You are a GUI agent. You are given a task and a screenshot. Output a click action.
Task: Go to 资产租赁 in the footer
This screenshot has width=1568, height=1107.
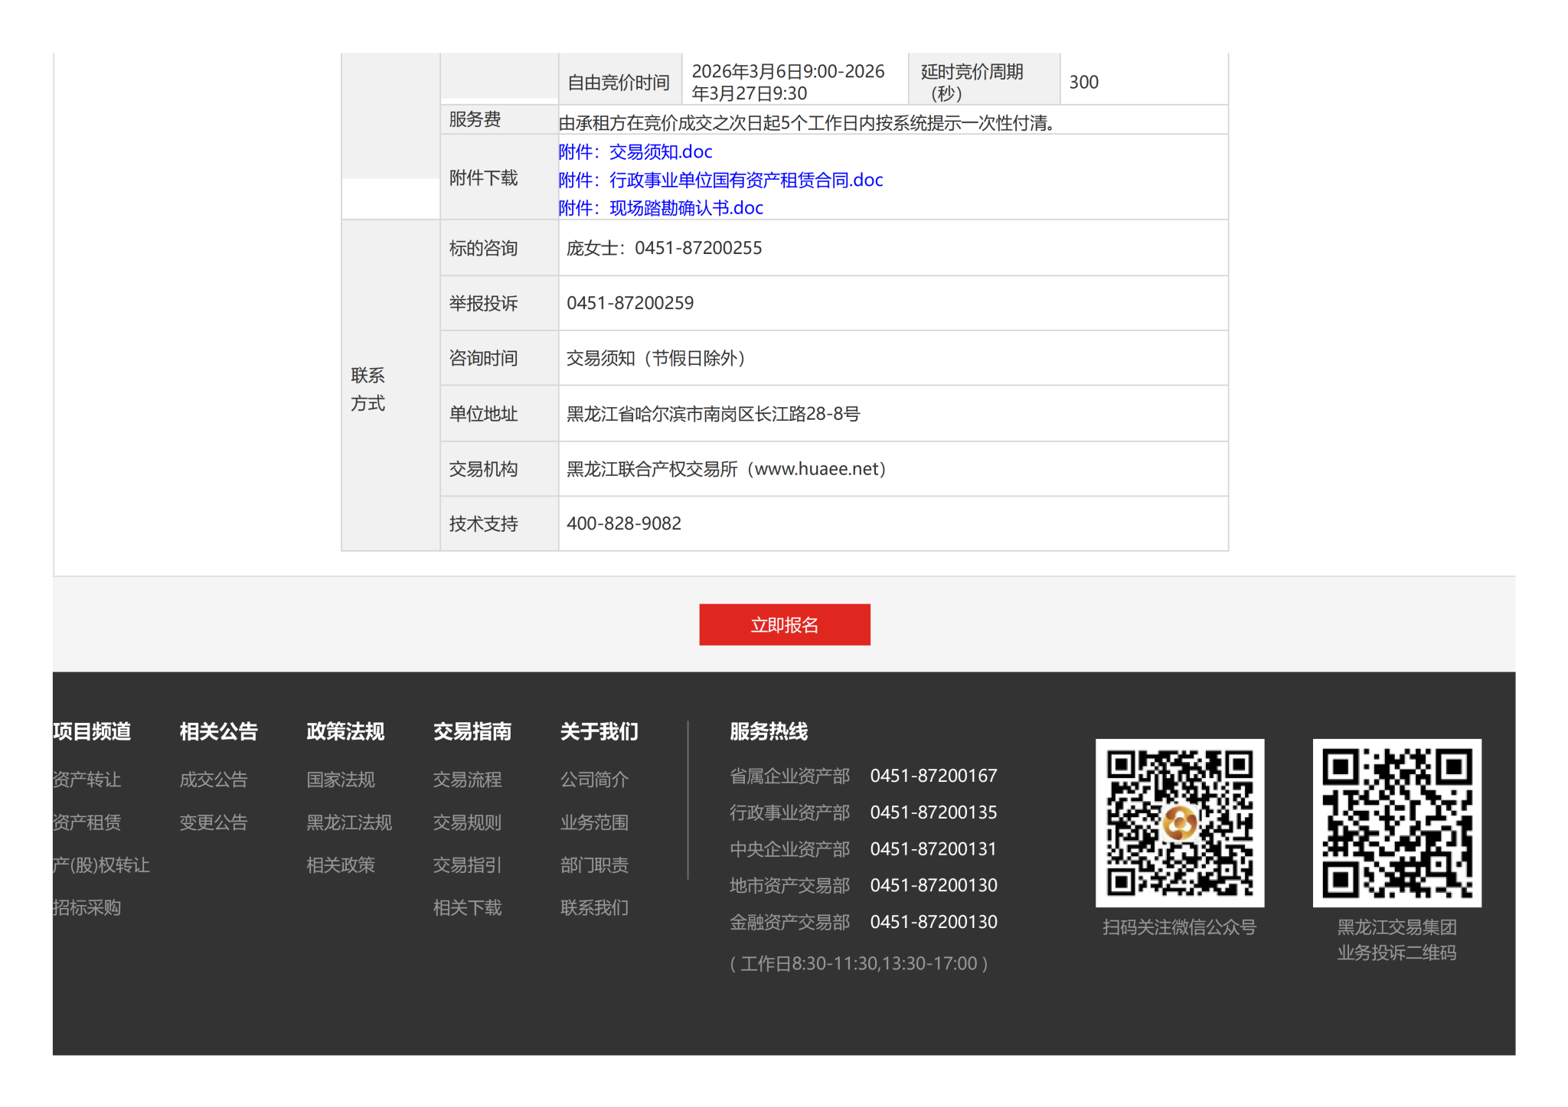pyautogui.click(x=87, y=822)
